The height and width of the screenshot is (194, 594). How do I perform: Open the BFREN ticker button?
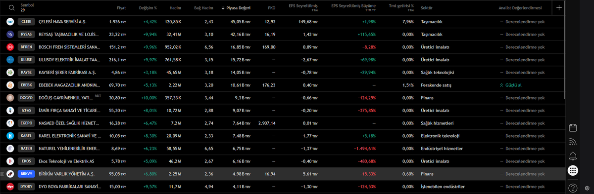point(26,47)
